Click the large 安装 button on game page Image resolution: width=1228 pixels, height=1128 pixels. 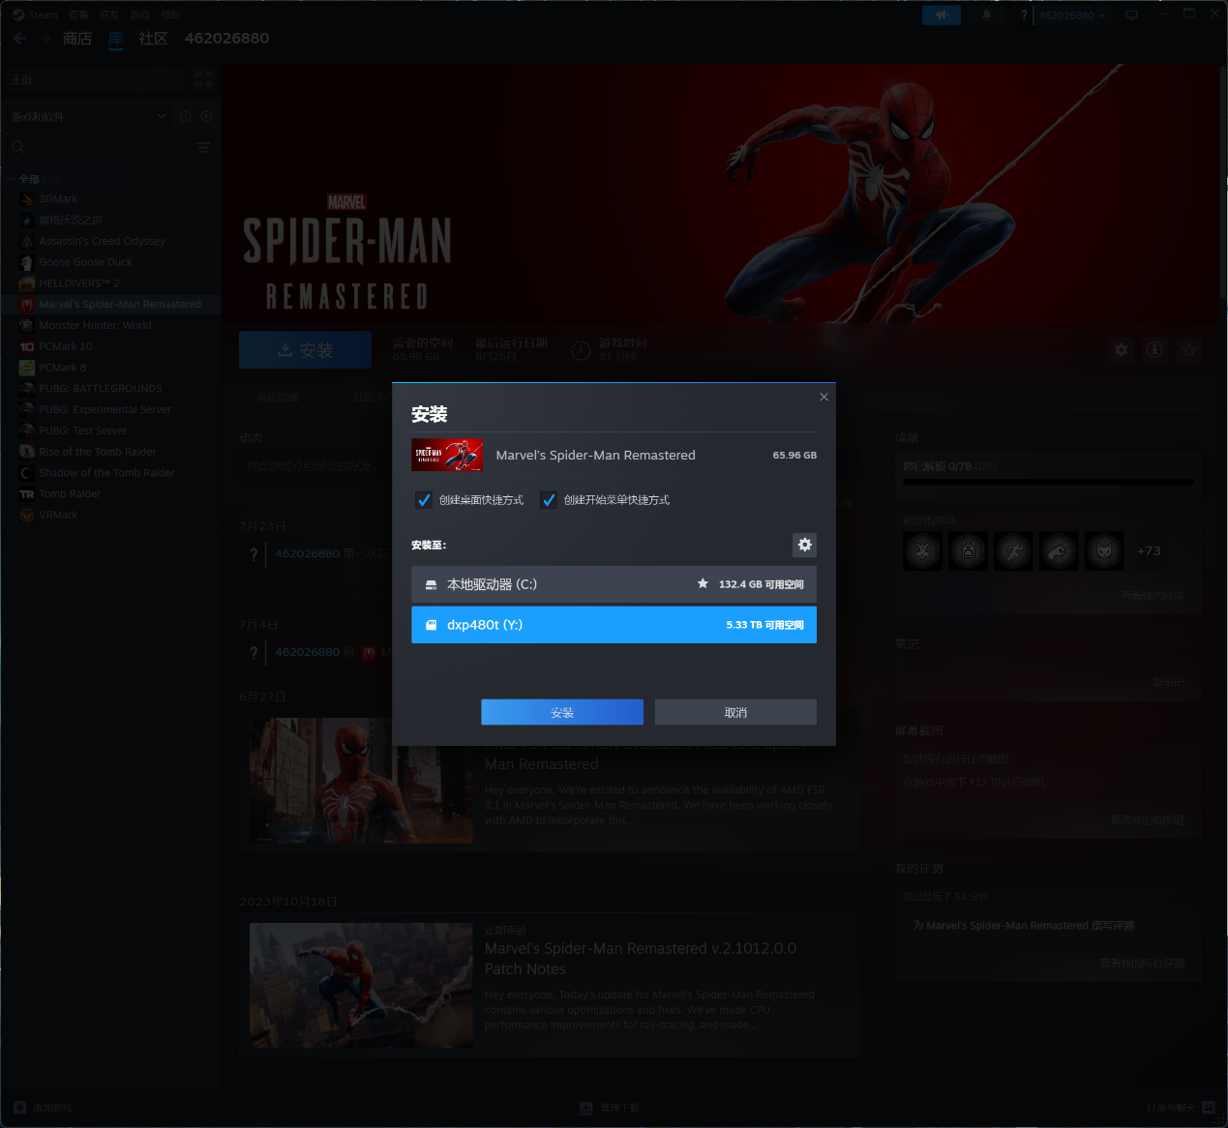tap(305, 349)
